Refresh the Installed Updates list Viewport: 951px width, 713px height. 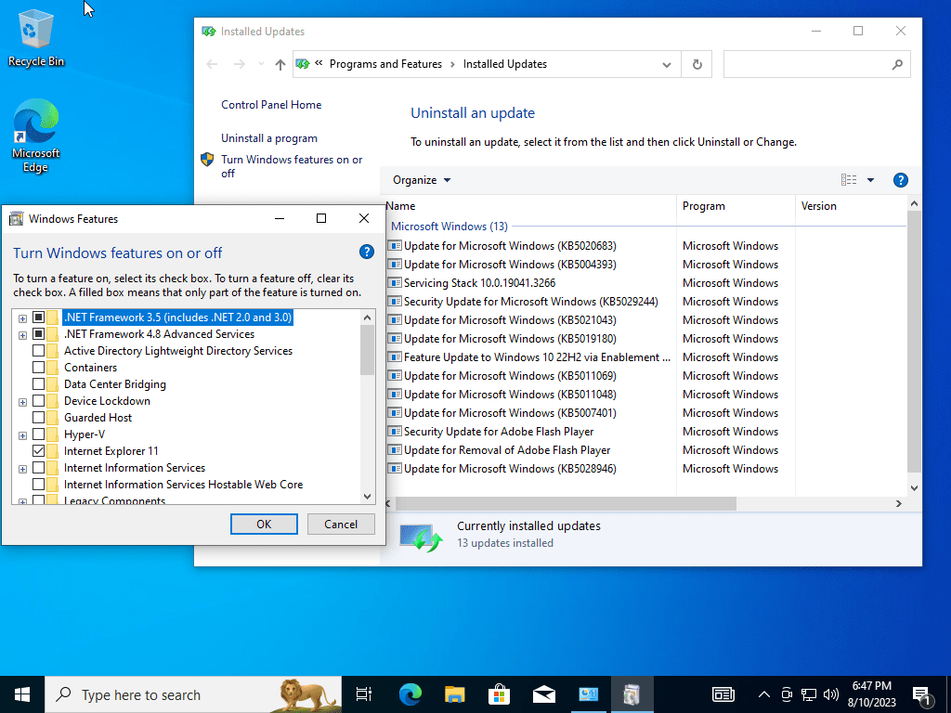(x=697, y=64)
